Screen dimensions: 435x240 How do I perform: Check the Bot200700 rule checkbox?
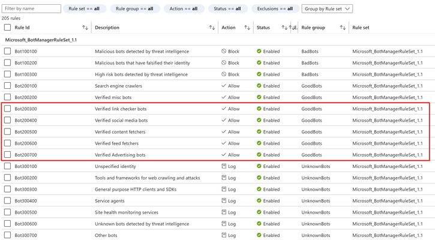coord(7,155)
